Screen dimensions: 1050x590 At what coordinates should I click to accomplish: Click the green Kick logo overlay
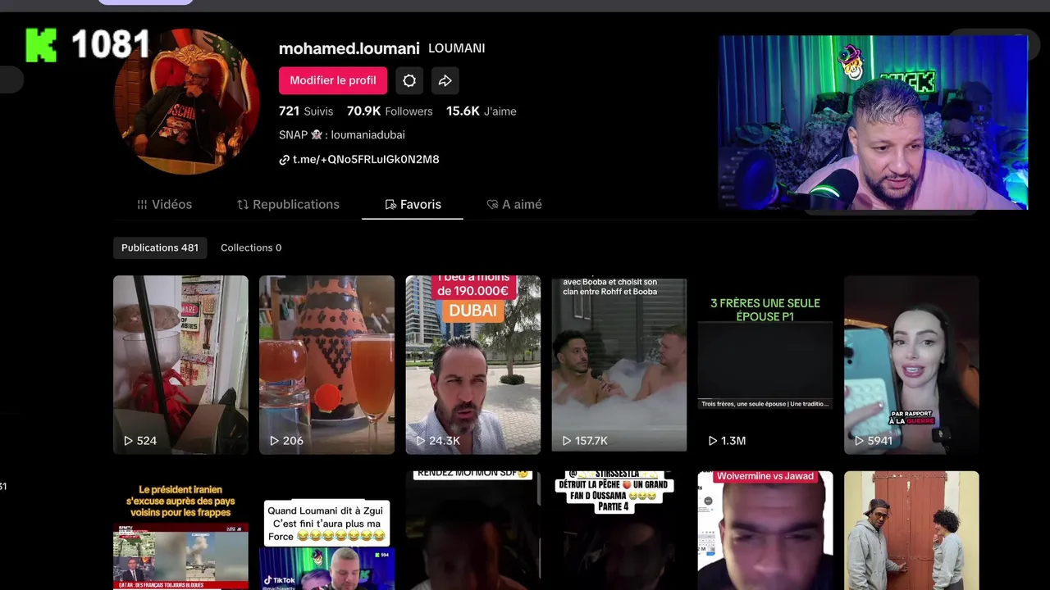41,45
